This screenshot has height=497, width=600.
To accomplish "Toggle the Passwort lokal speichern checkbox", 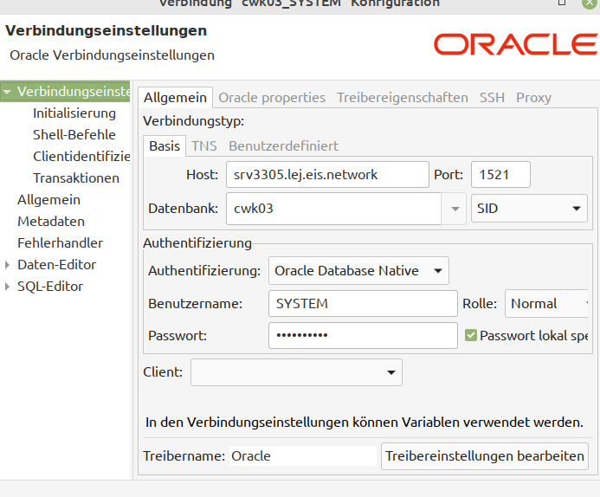I will click(471, 335).
